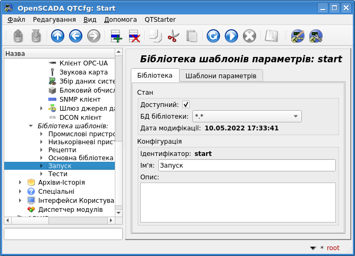Refresh the page with the circular arrow icon
This screenshot has width=355, height=256.
[x=213, y=36]
